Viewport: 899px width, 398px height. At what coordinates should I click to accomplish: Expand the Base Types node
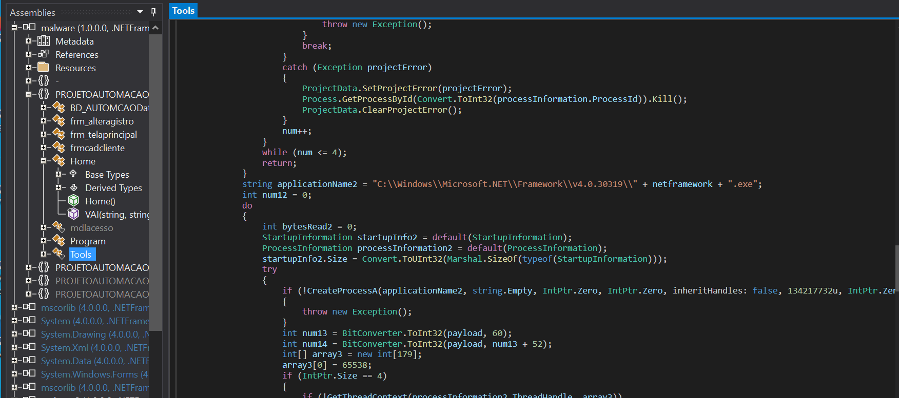pos(58,174)
